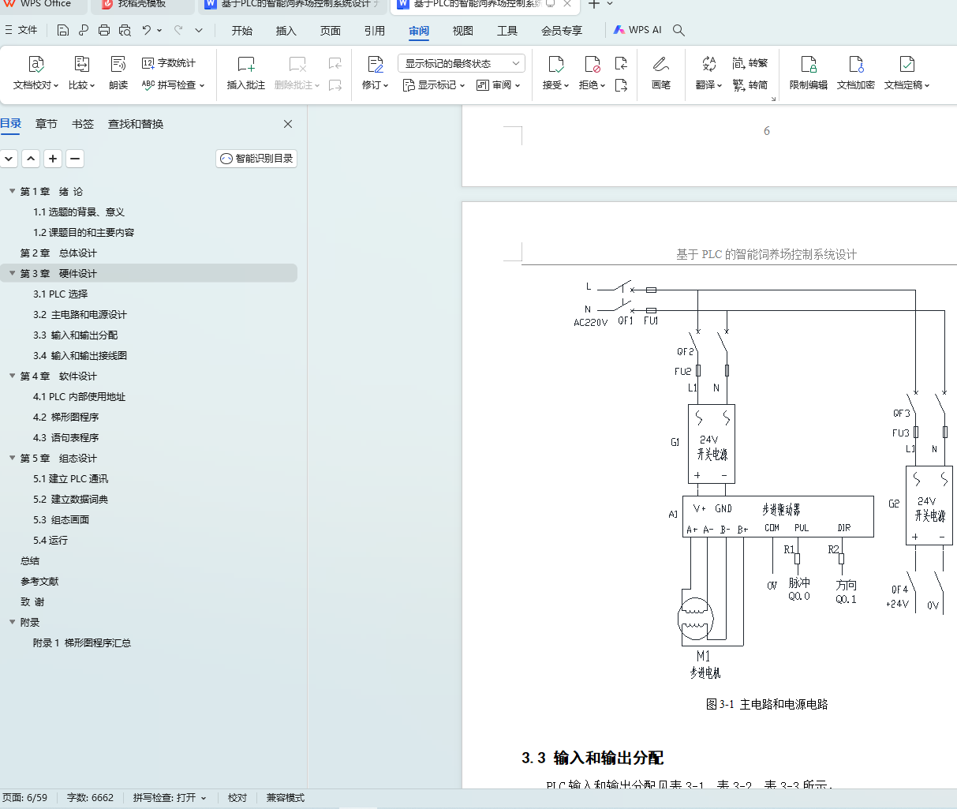Click 字数: 6662 in status bar

click(90, 798)
